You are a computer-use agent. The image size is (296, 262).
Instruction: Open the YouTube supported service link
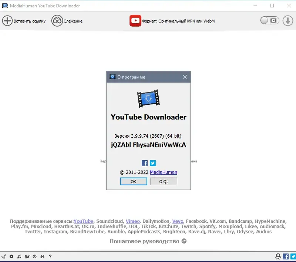[x=84, y=221]
